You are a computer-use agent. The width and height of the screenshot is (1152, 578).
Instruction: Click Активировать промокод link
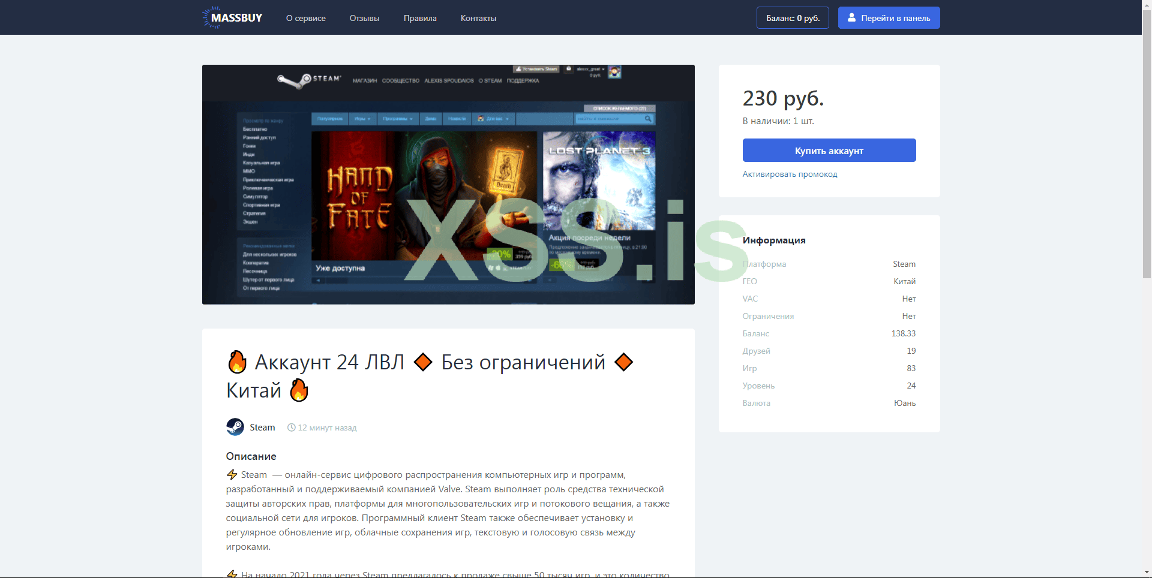790,174
